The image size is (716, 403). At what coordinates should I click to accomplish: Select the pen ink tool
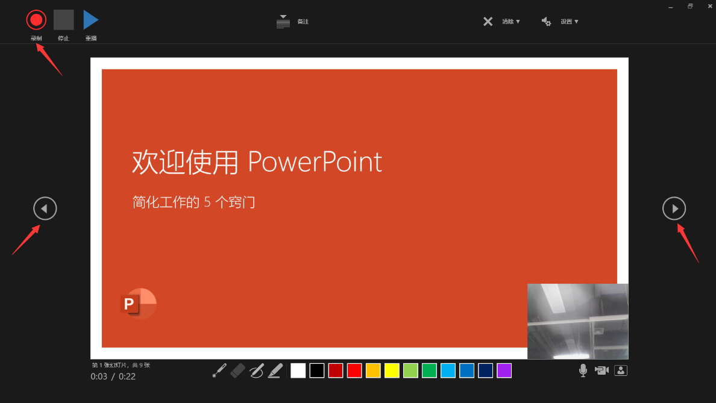257,370
